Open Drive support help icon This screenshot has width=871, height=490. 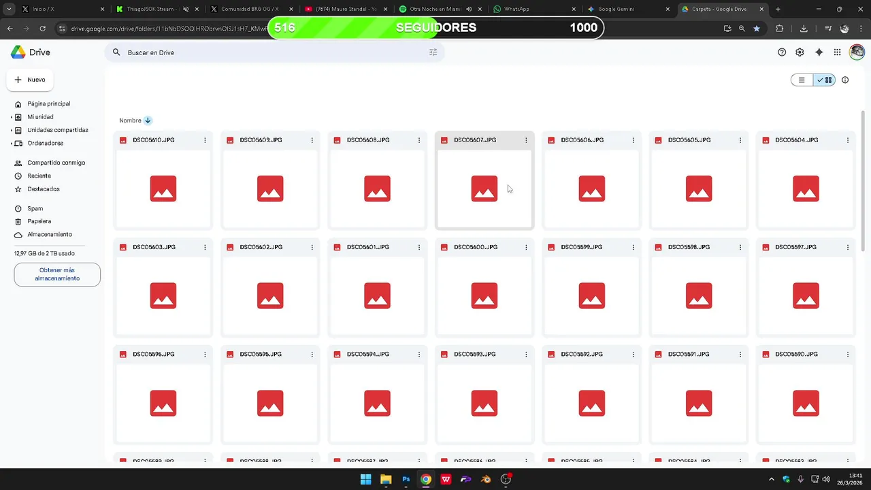[782, 52]
